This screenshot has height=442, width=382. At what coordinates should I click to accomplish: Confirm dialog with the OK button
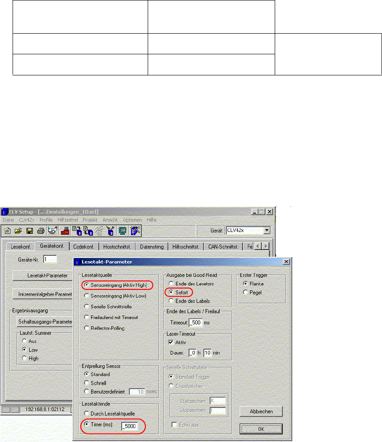[261, 429]
